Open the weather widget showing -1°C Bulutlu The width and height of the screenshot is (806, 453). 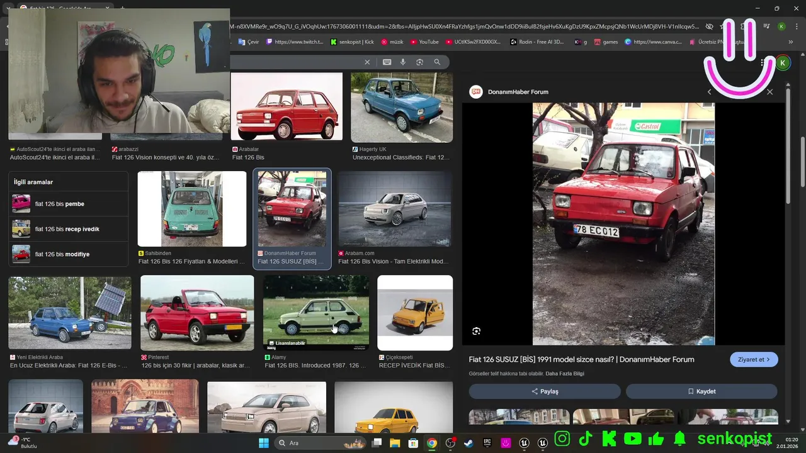click(23, 442)
